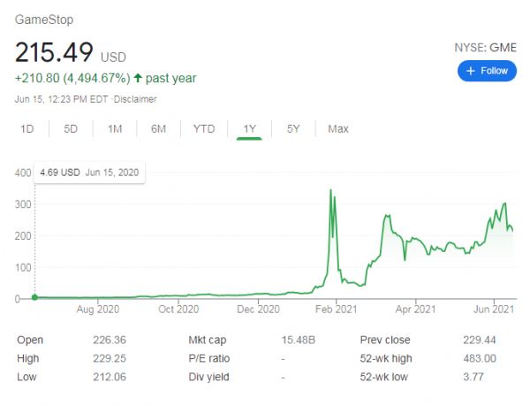Click the GameStop company title
The width and height of the screenshot is (530, 406).
[x=44, y=19]
